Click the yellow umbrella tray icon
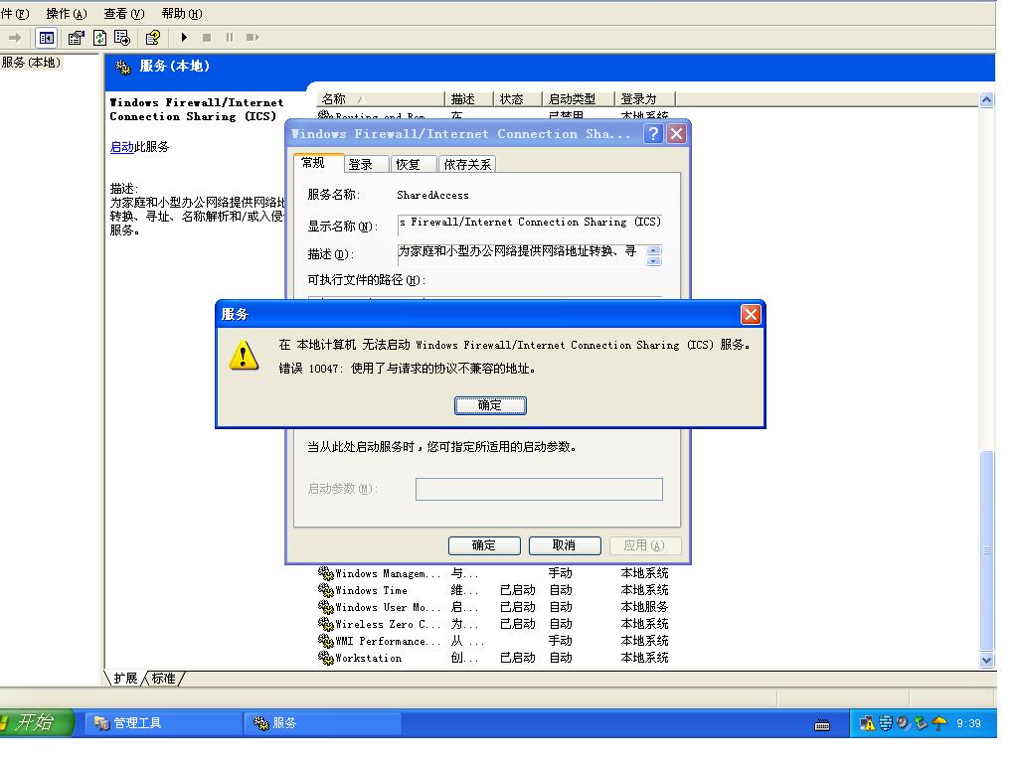1018x763 pixels. pyautogui.click(x=938, y=723)
